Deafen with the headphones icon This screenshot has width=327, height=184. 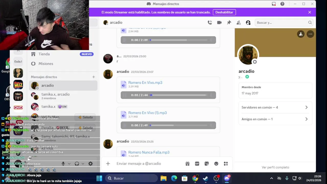[x=77, y=164]
